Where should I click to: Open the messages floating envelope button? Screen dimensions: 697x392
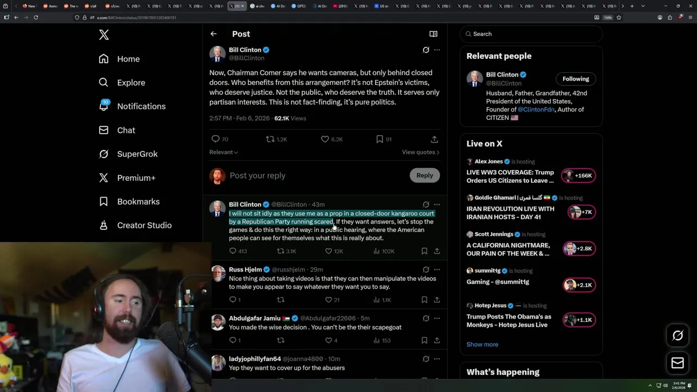tap(677, 363)
